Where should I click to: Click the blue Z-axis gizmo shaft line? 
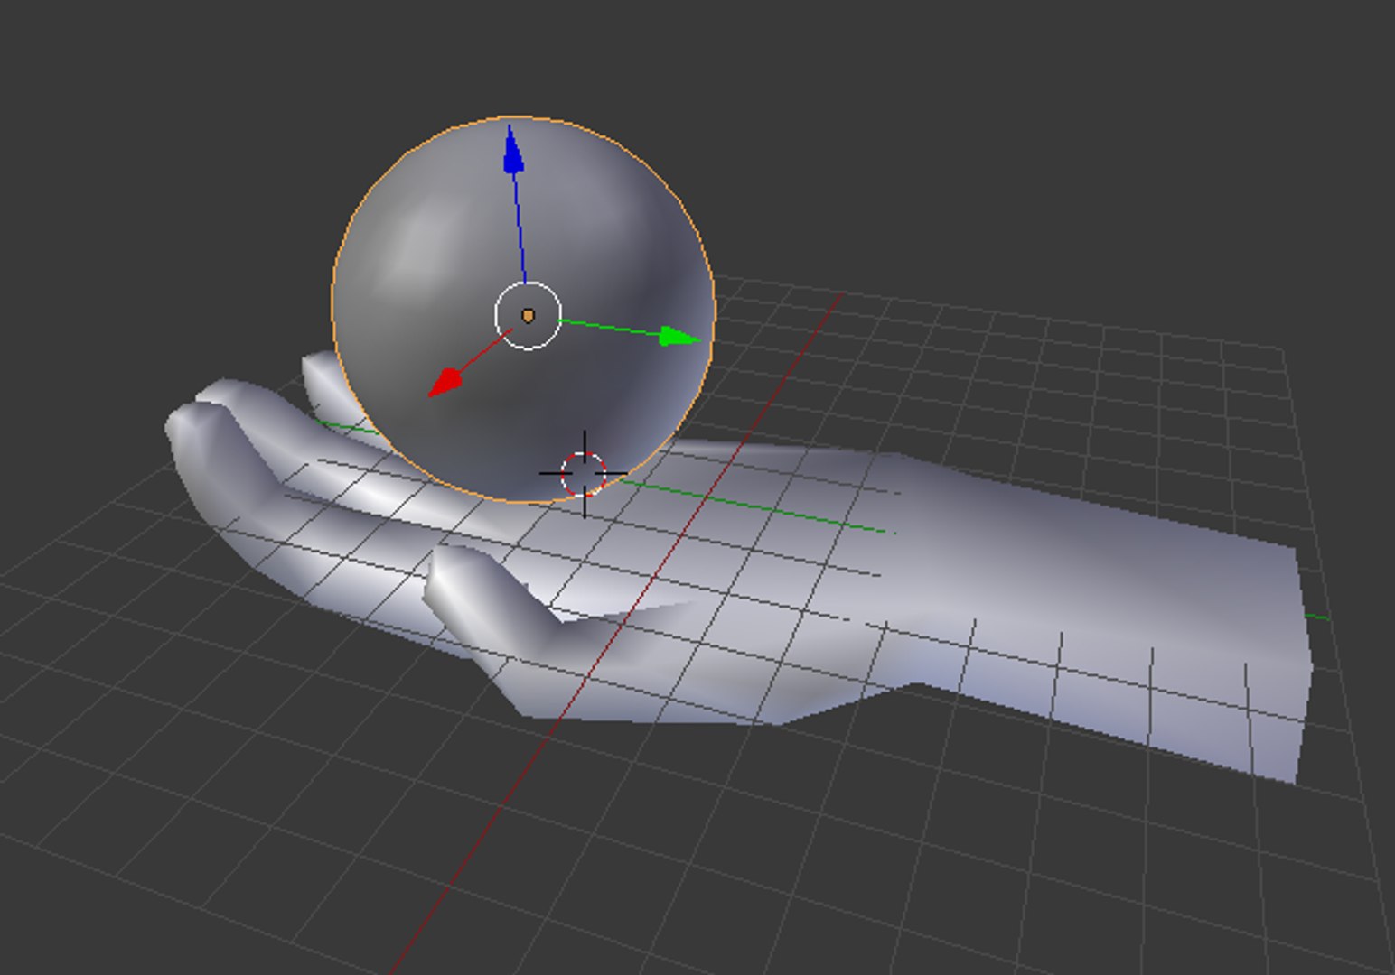pos(520,226)
